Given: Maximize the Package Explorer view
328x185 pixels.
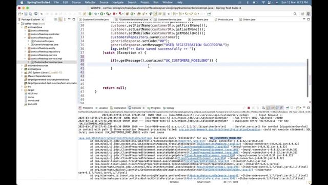Looking at the screenshot, I should coord(74,20).
